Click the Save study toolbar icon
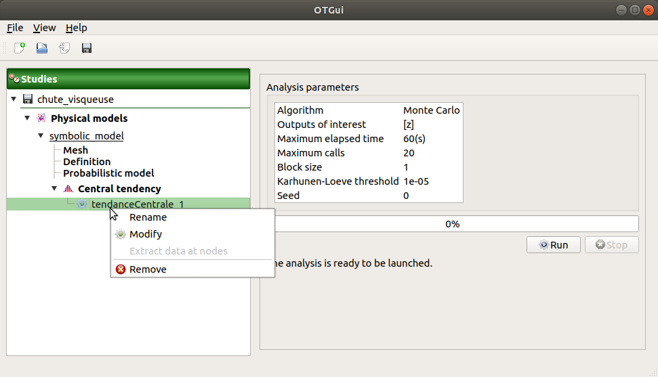The image size is (658, 377). [87, 48]
